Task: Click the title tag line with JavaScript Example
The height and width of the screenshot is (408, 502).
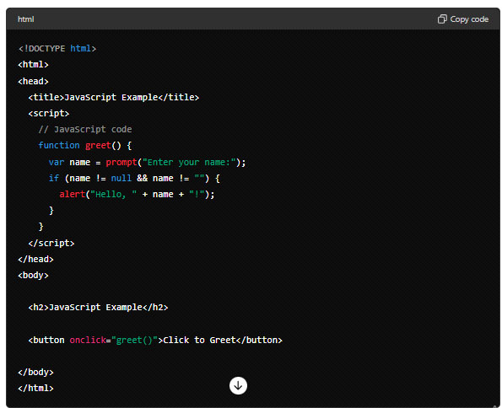Action: tap(114, 97)
